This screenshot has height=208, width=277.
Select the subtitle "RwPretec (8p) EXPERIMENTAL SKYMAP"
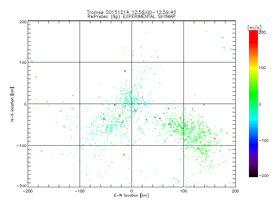pyautogui.click(x=132, y=17)
